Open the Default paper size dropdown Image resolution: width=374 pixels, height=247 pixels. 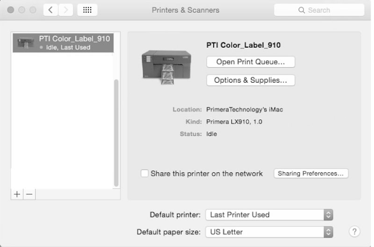pyautogui.click(x=269, y=232)
